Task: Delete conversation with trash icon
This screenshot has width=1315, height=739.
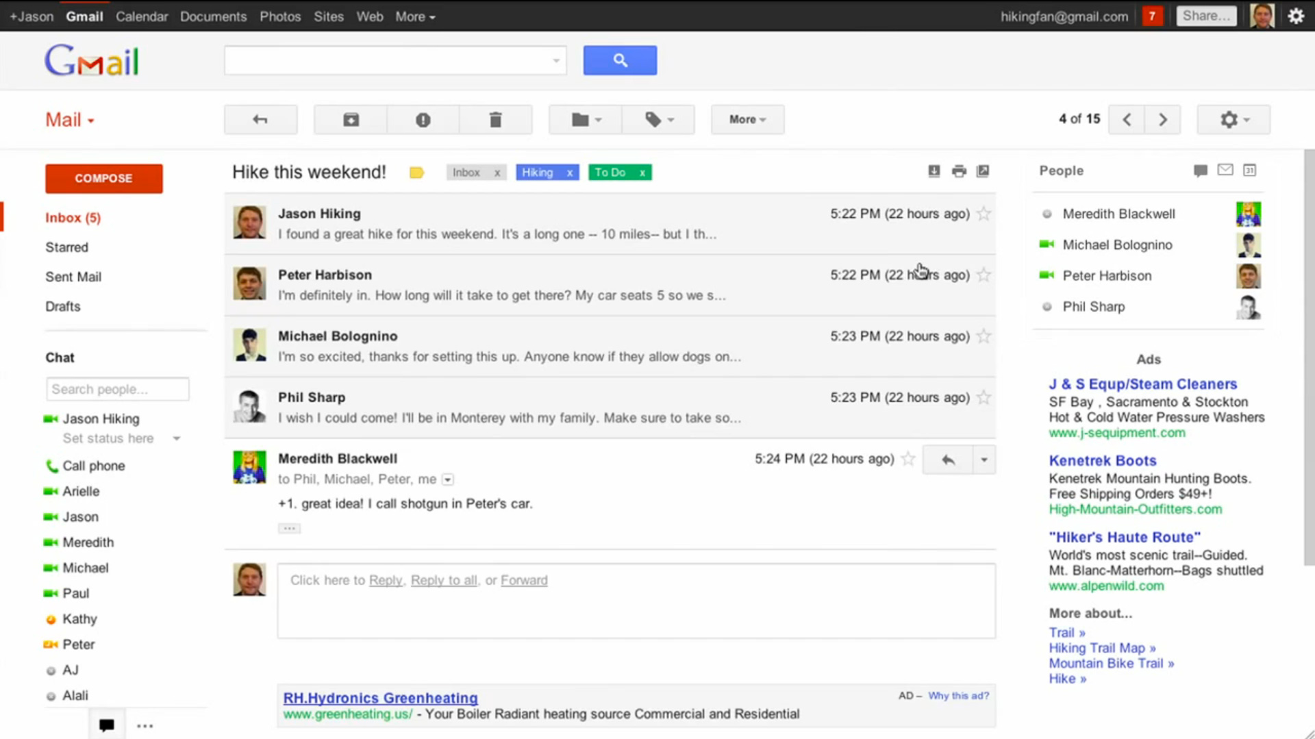Action: tap(495, 120)
